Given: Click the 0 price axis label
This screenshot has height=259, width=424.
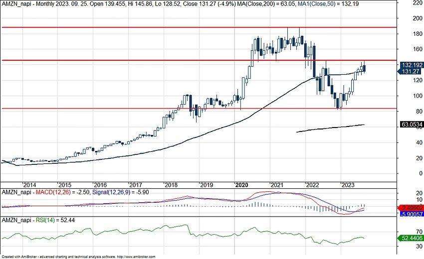Looking at the screenshot, I should [421, 173].
